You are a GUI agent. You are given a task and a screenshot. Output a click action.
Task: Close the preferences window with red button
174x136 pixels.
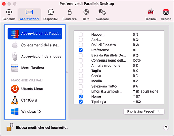click(x=4, y=4)
